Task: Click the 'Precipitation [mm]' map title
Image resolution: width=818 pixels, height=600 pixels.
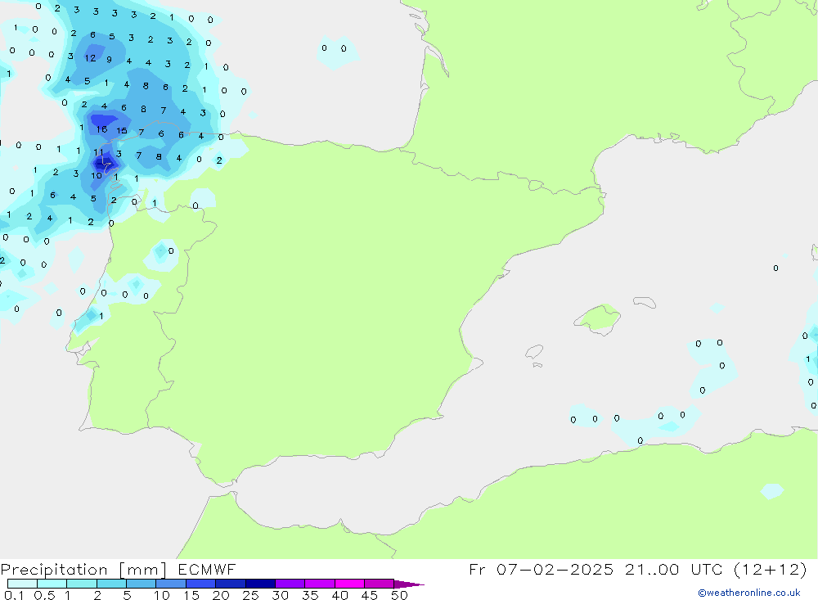Action: pyautogui.click(x=83, y=570)
